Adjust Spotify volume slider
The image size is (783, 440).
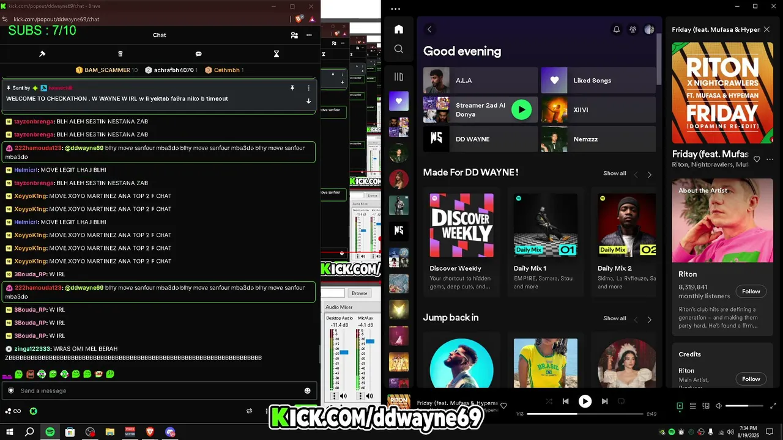tap(744, 406)
